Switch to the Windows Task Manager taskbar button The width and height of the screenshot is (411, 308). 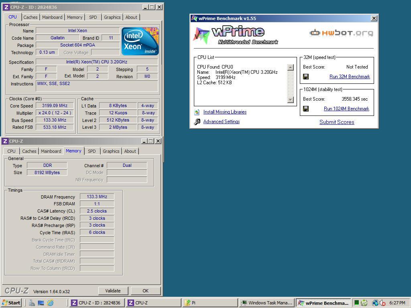(267, 303)
